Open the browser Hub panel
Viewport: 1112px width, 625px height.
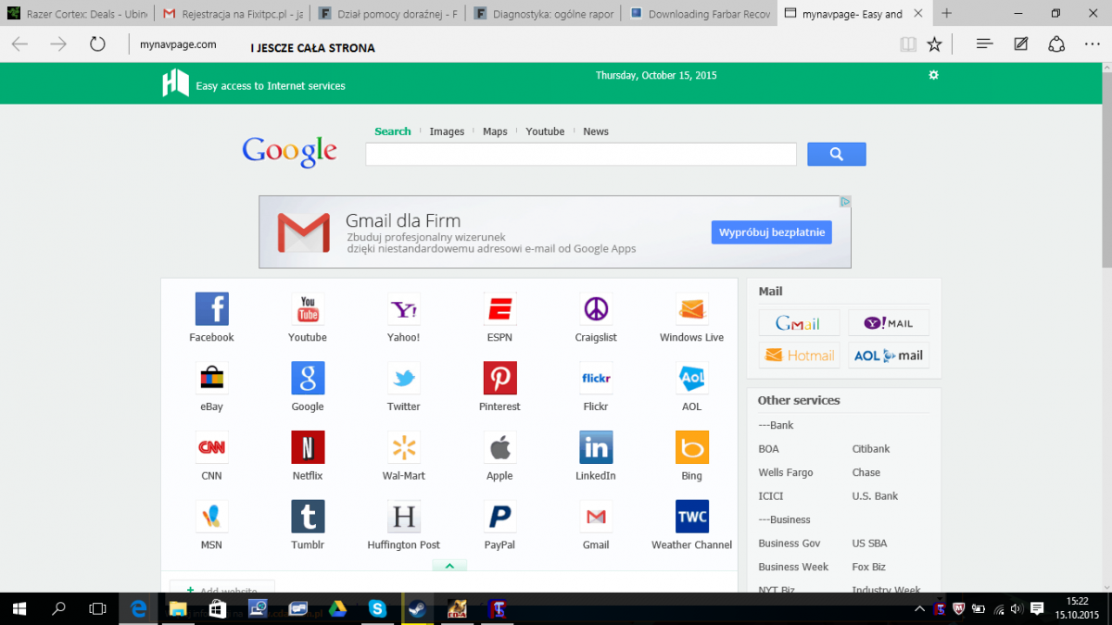pyautogui.click(x=985, y=44)
